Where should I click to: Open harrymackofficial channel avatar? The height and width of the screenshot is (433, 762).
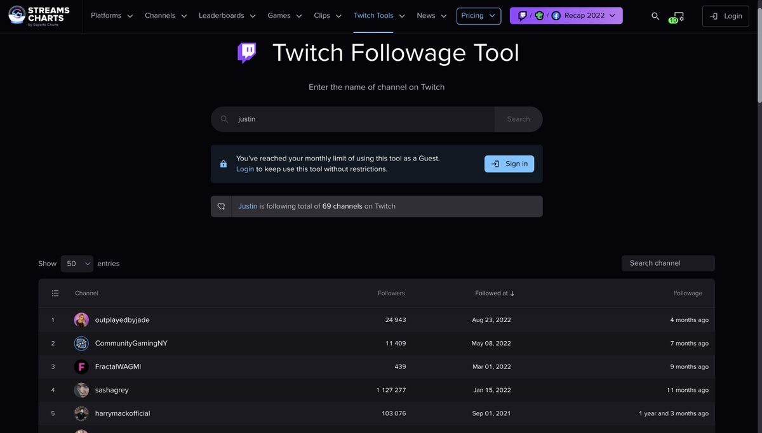coord(81,414)
